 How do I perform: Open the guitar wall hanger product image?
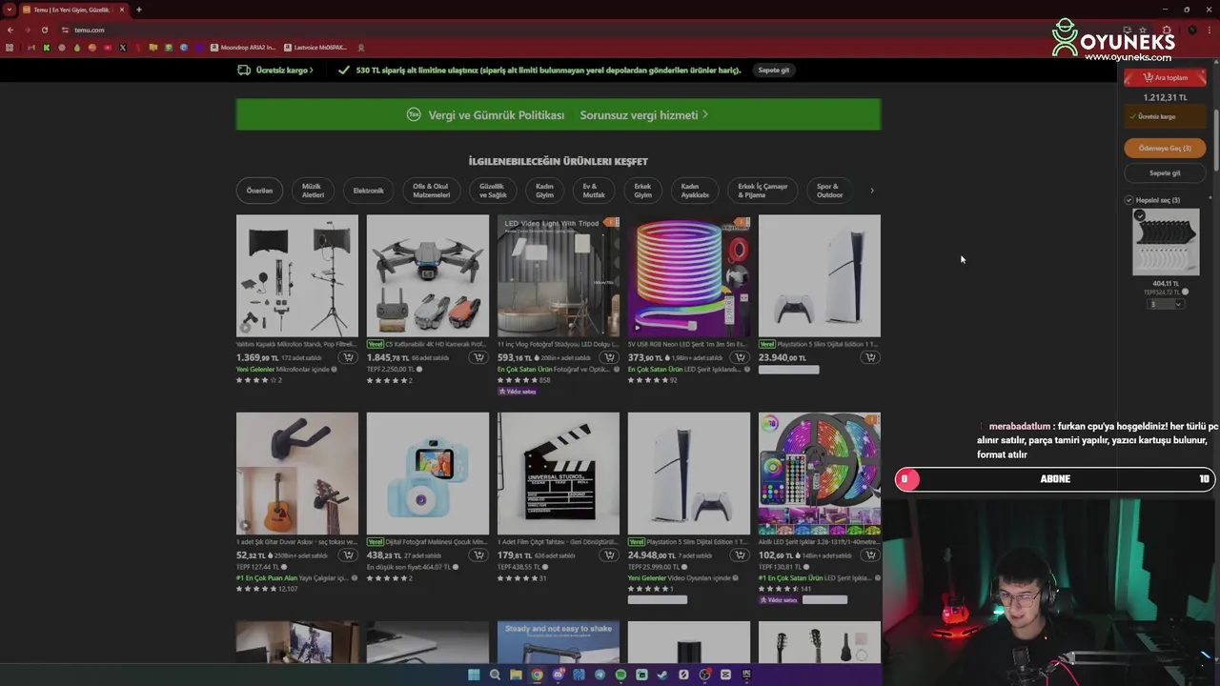(x=297, y=474)
